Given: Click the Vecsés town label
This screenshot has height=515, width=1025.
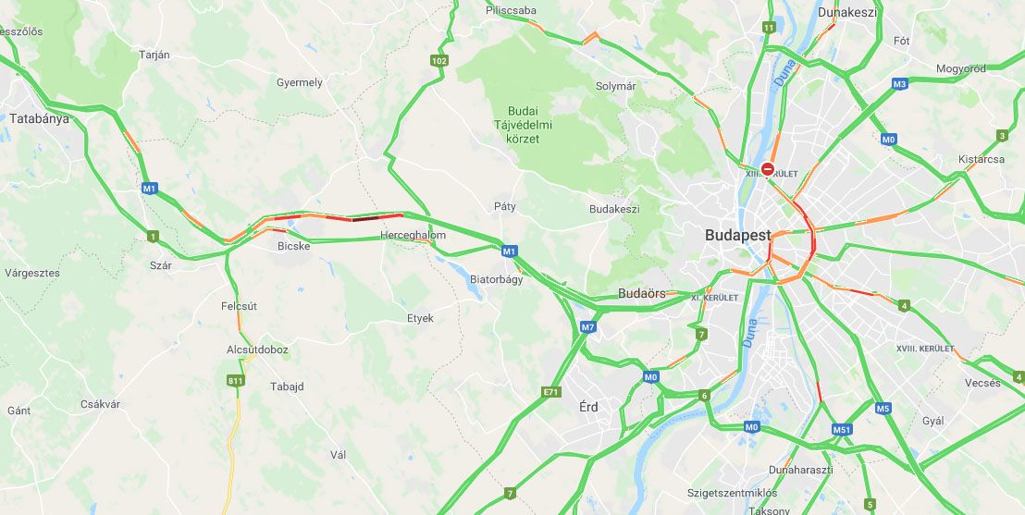Looking at the screenshot, I should (x=982, y=383).
